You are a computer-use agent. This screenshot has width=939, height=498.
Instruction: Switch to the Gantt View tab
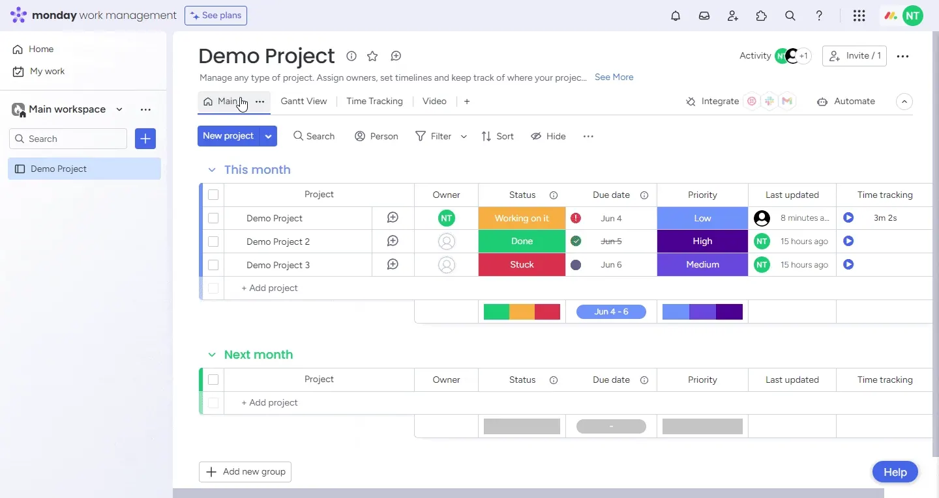303,102
